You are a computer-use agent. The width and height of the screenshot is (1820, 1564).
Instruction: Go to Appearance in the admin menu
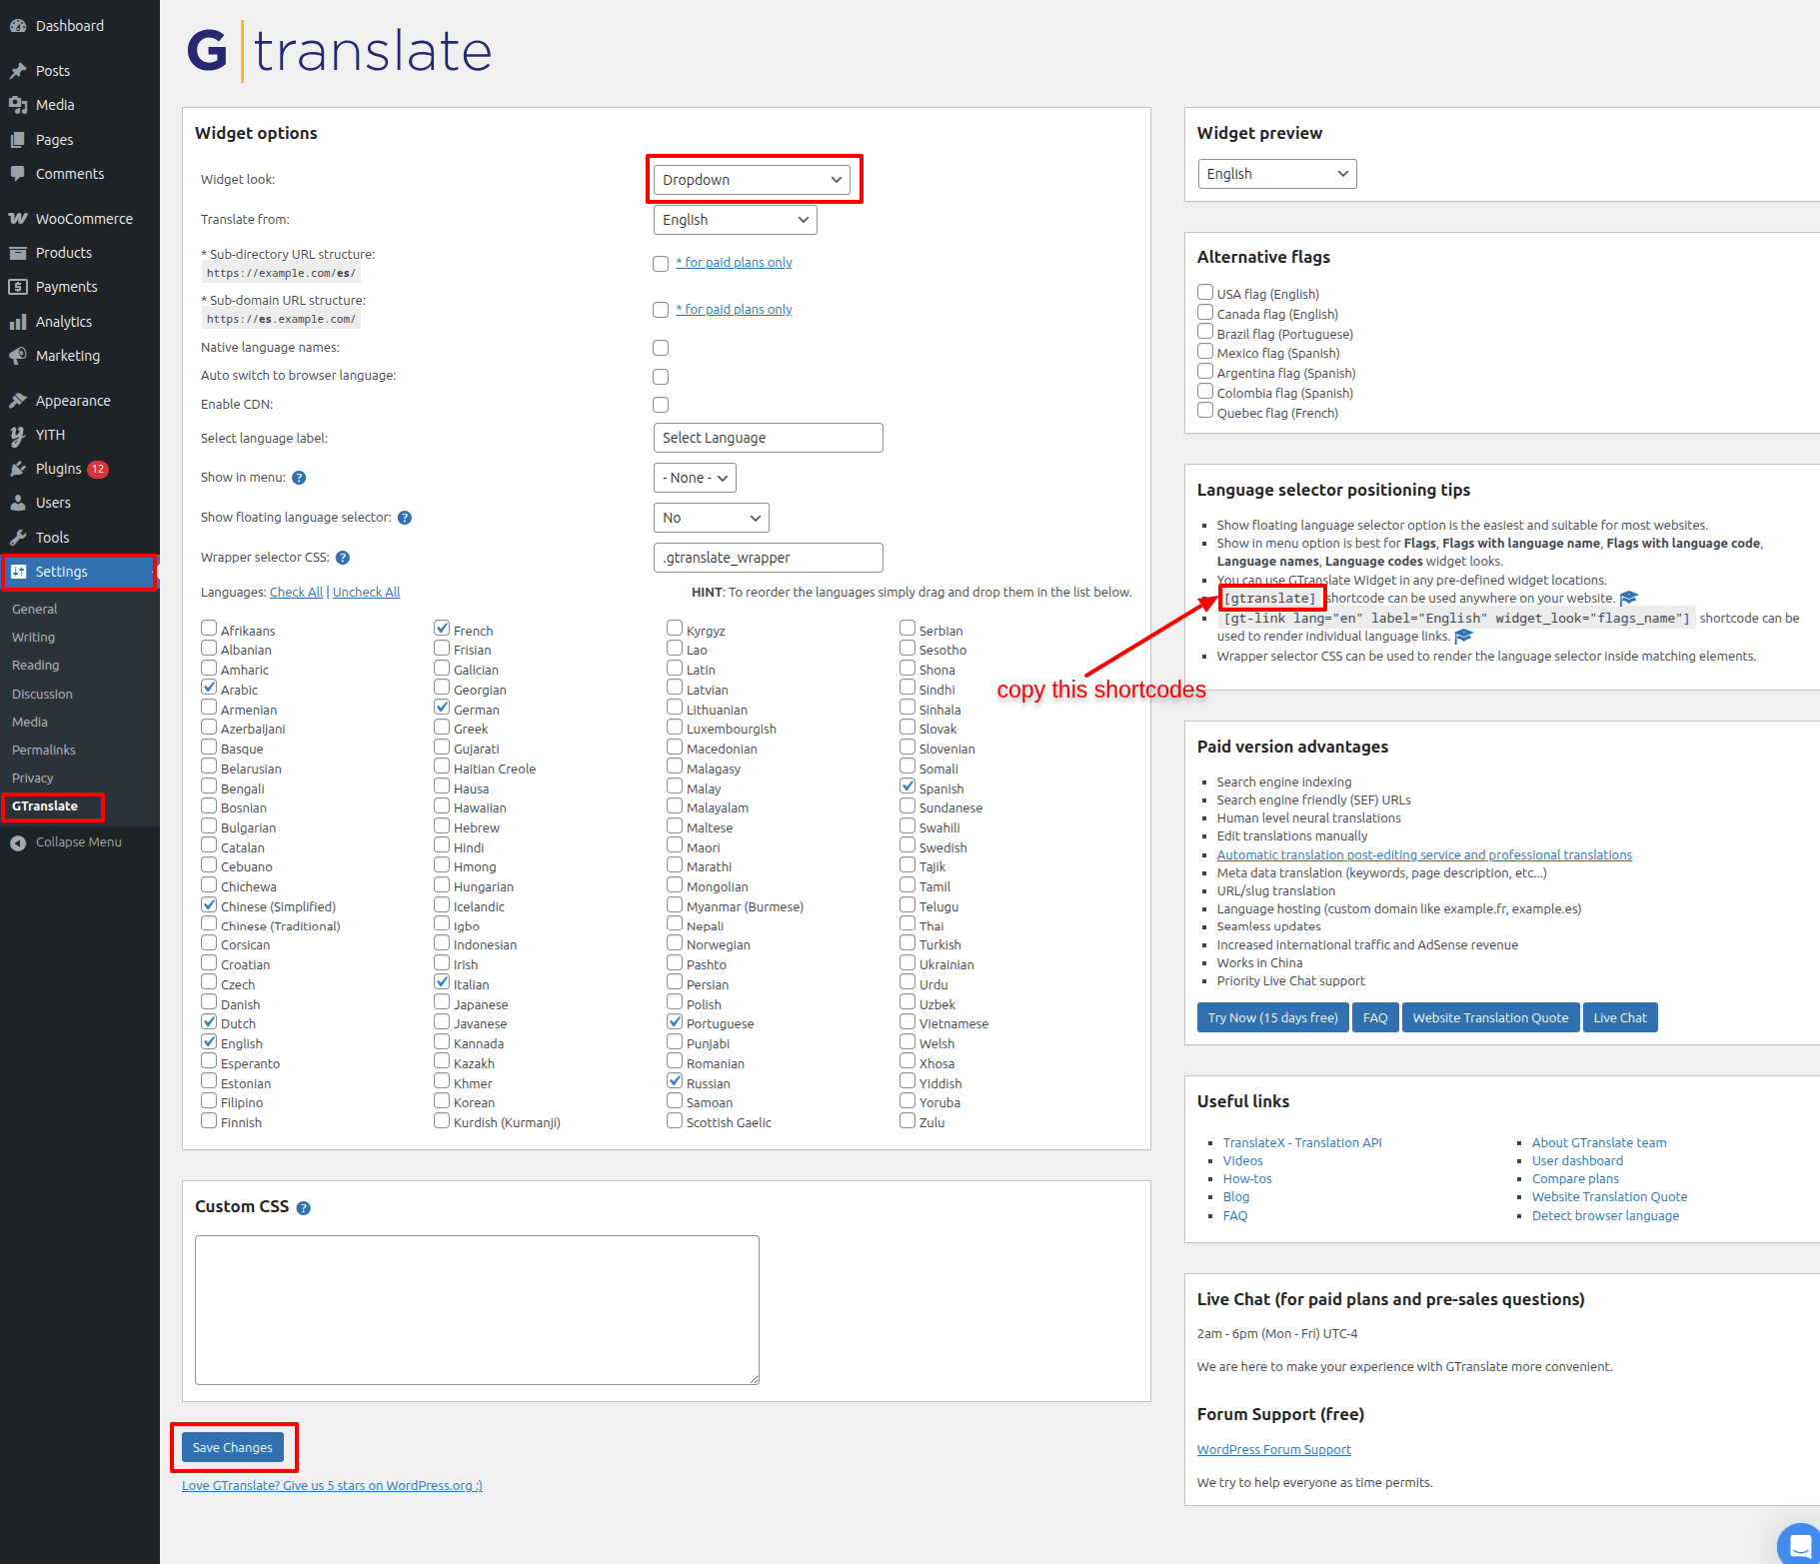point(73,401)
